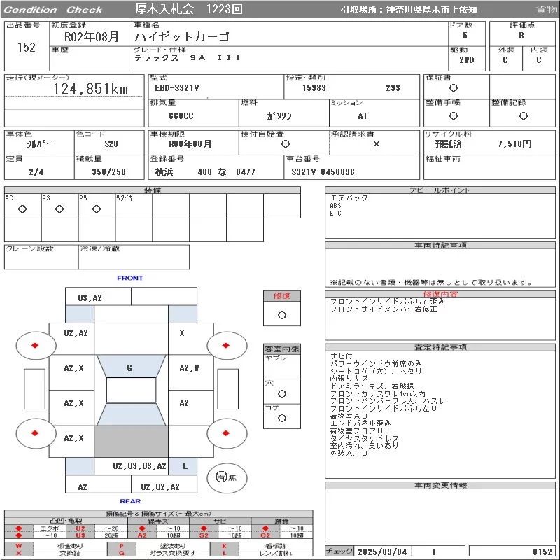Image resolution: width=560 pixels, height=560 pixels.
Task: Click the G mark on the windshield diagram
Action: (129, 368)
